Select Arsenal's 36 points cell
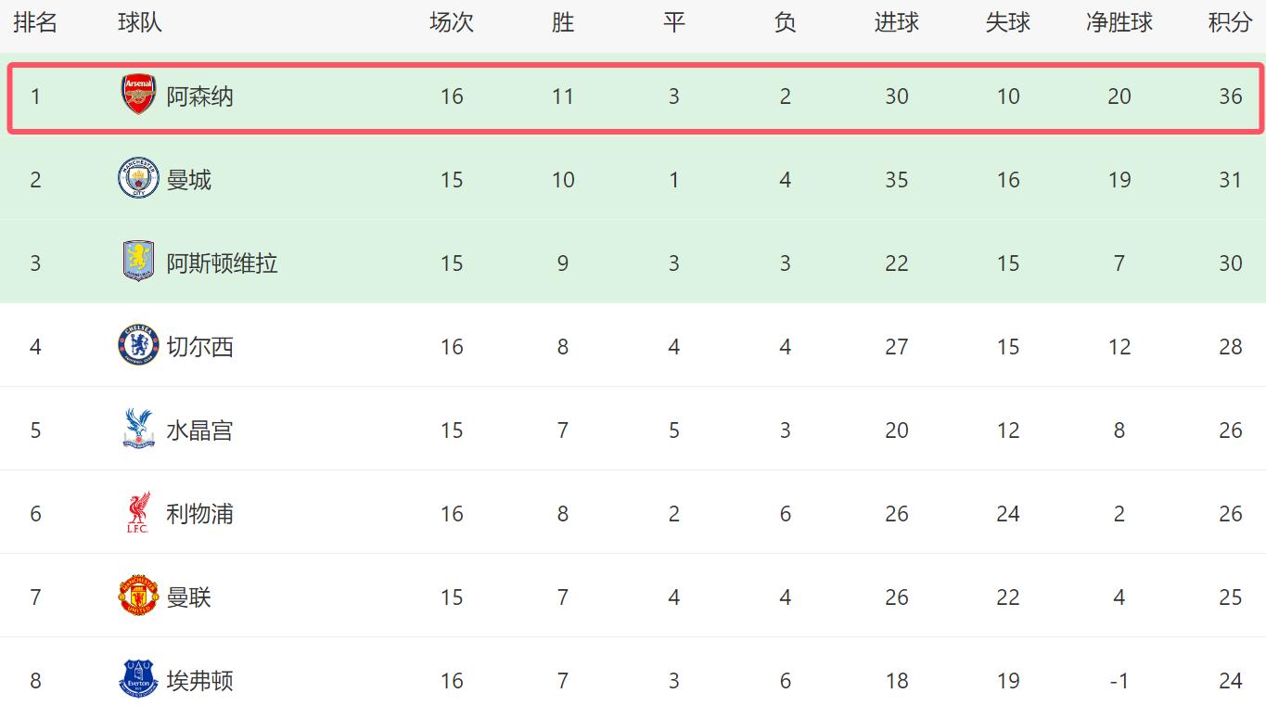This screenshot has height=719, width=1266. click(1230, 96)
